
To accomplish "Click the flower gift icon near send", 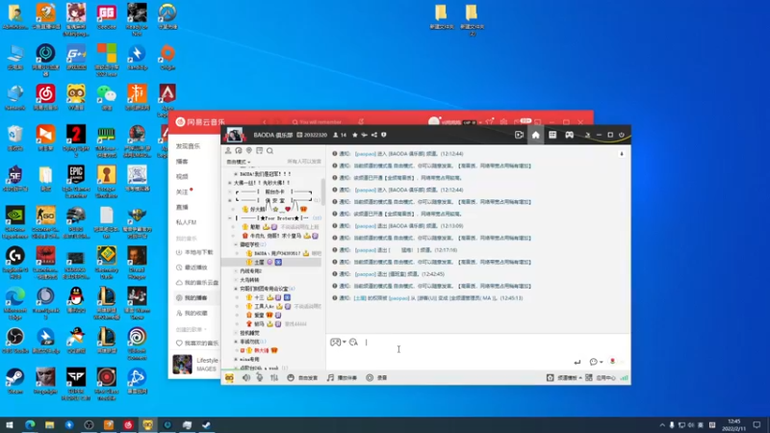I will pos(612,362).
